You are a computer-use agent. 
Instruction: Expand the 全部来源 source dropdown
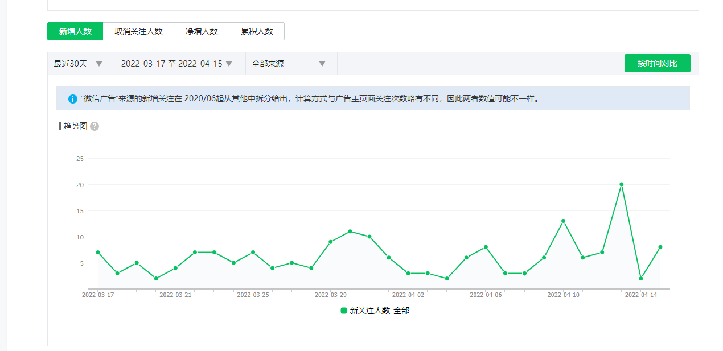(289, 64)
